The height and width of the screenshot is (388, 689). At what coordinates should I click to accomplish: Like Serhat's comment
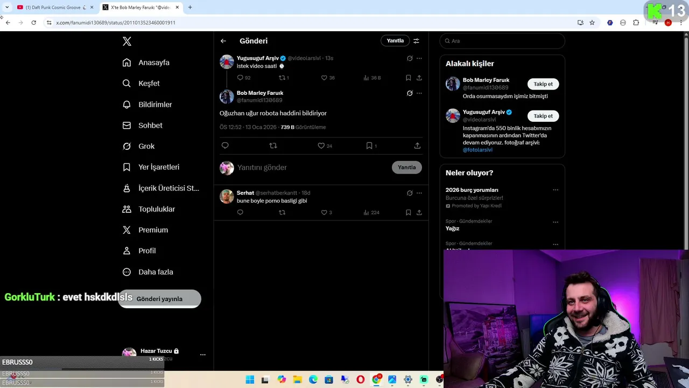[x=326, y=212]
